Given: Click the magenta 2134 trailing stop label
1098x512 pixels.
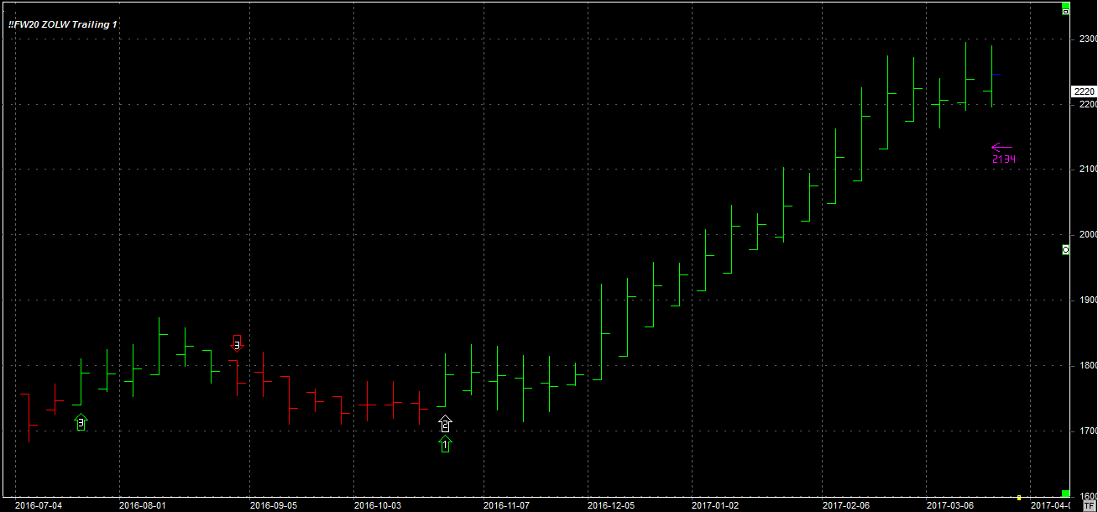Looking at the screenshot, I should tap(1003, 159).
